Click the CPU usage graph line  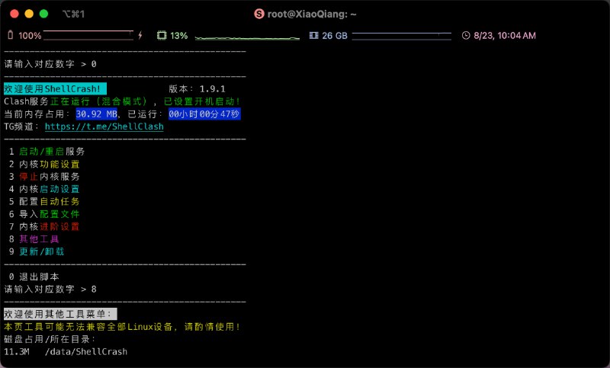point(247,37)
